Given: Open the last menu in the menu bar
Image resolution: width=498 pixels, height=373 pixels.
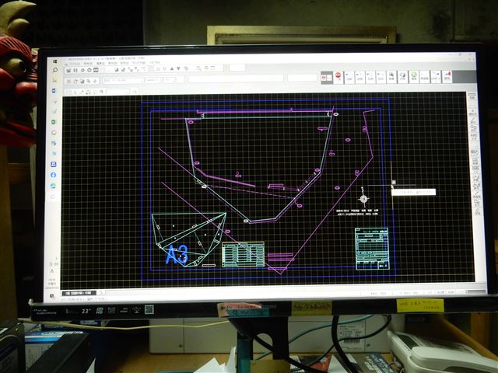Looking at the screenshot, I should point(155,62).
